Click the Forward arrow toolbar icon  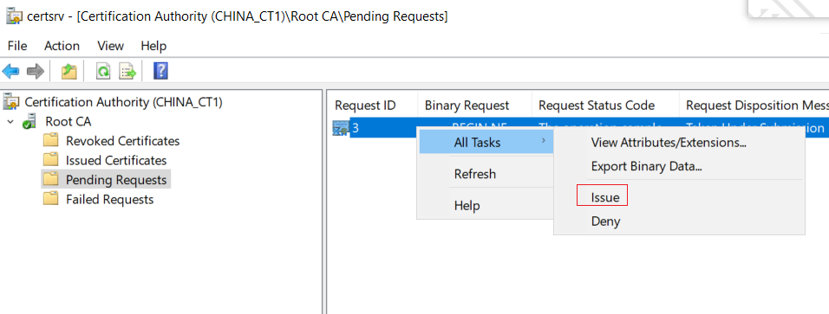click(35, 71)
